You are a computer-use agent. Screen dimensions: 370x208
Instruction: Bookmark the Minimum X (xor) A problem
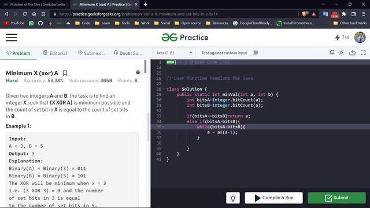65,73
